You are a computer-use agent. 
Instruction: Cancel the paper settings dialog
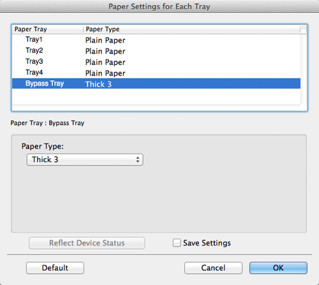point(213,268)
